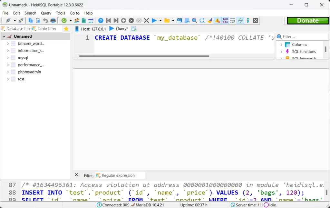Jump to last row icon
Image resolution: width=330 pixels, height=208 pixels.
pyautogui.click(x=116, y=20)
